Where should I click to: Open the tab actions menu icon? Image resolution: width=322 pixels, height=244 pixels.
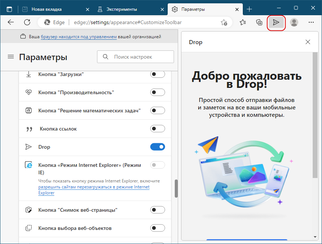pyautogui.click(x=9, y=9)
